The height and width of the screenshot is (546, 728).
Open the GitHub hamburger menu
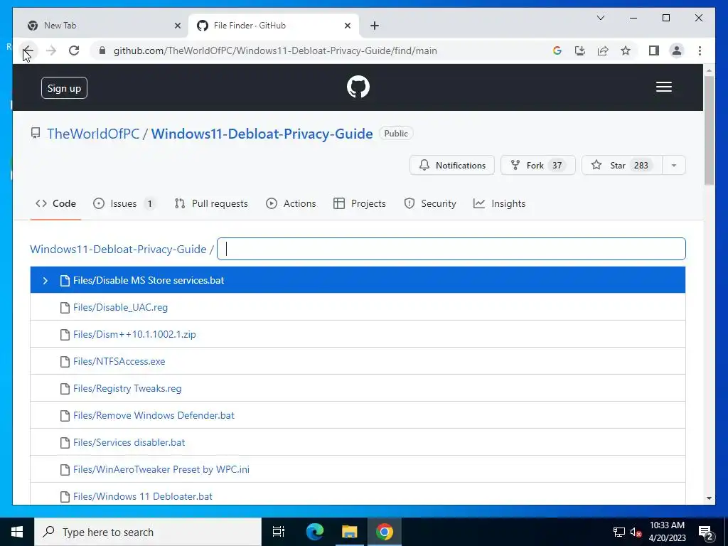(663, 87)
